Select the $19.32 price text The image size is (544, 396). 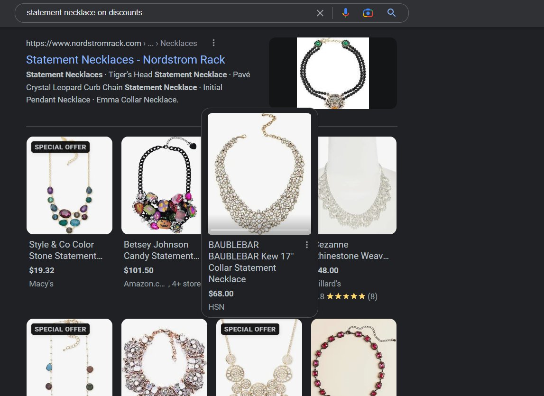[x=42, y=270]
